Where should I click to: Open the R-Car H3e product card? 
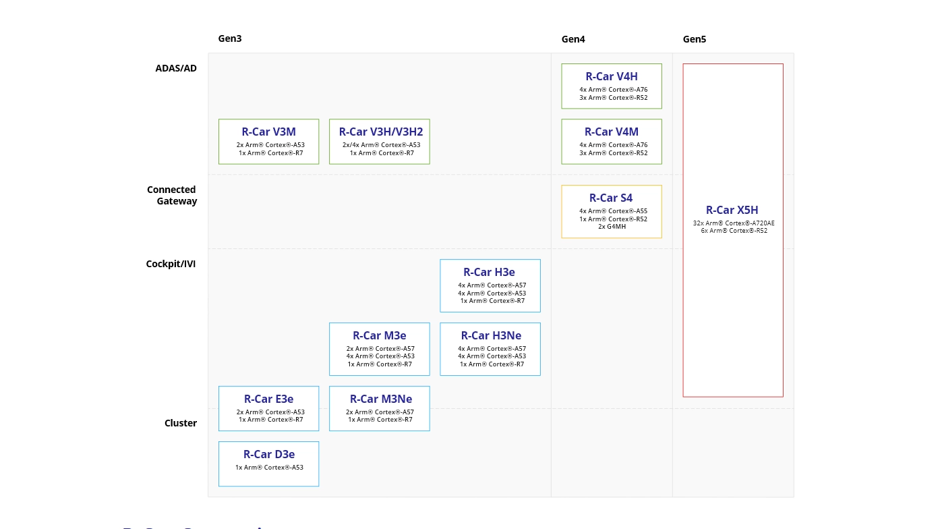[x=490, y=285]
